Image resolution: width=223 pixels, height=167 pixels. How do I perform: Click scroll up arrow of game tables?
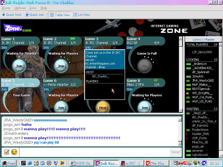tap(181, 38)
